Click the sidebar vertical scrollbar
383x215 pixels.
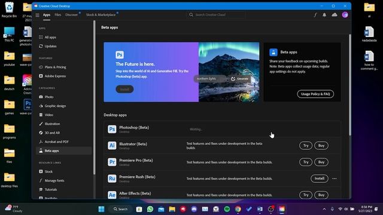pyautogui.click(x=95, y=97)
